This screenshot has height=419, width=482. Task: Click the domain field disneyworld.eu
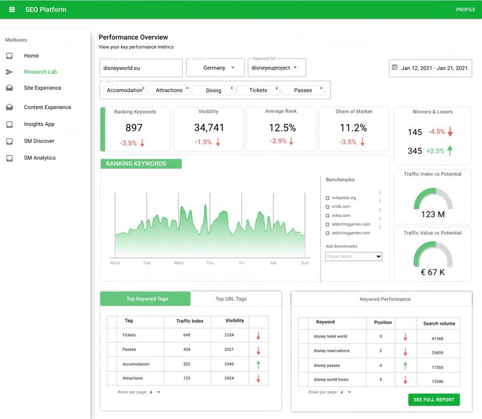point(141,68)
